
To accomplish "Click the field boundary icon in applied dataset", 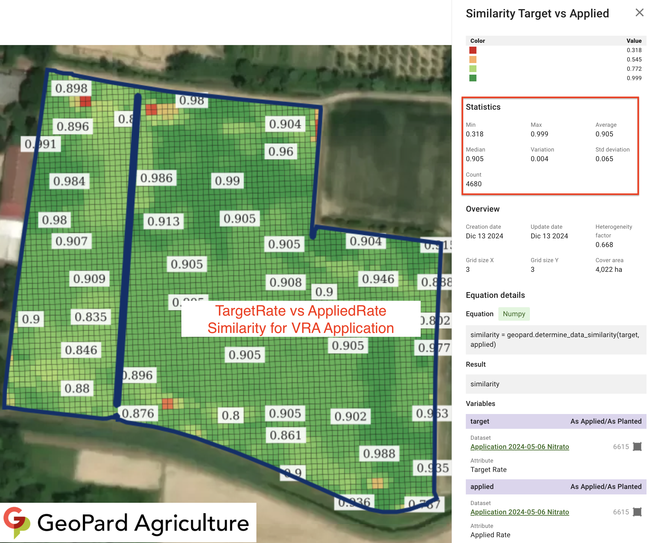I will coord(637,512).
